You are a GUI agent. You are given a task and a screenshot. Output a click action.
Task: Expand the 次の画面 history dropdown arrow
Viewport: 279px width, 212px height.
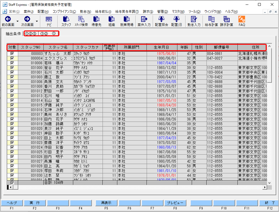37,21
